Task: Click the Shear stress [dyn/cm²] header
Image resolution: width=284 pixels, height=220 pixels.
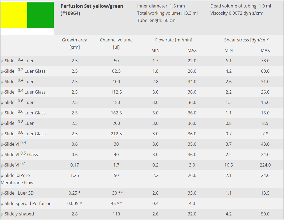Action: [247, 40]
